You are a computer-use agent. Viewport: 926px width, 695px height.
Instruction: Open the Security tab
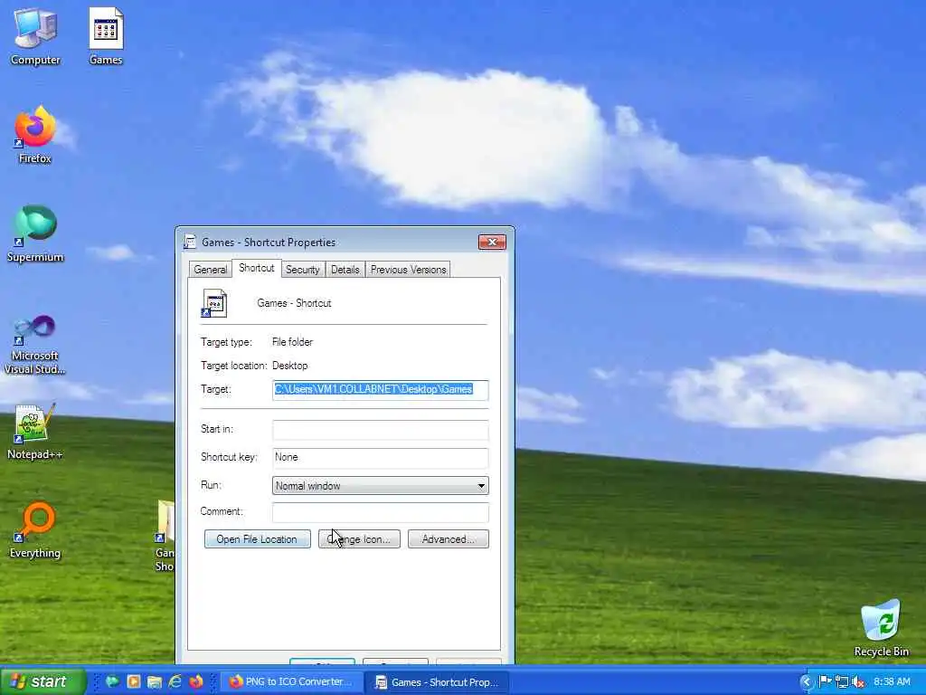click(302, 270)
